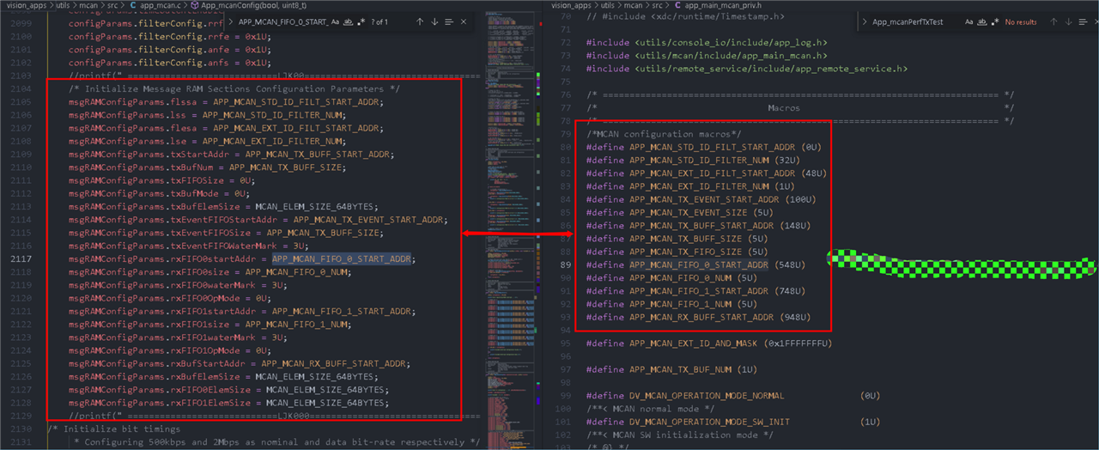Toggle Find in Selection in right find widget

pyautogui.click(x=1083, y=22)
